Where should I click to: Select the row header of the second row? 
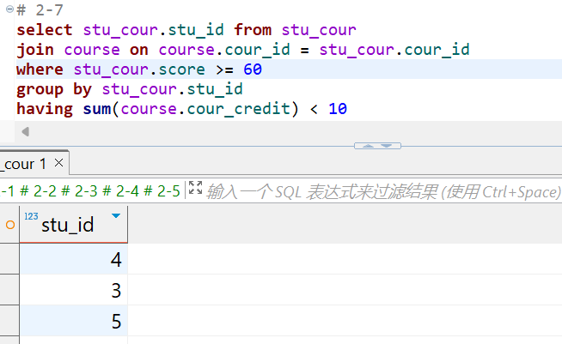9,290
